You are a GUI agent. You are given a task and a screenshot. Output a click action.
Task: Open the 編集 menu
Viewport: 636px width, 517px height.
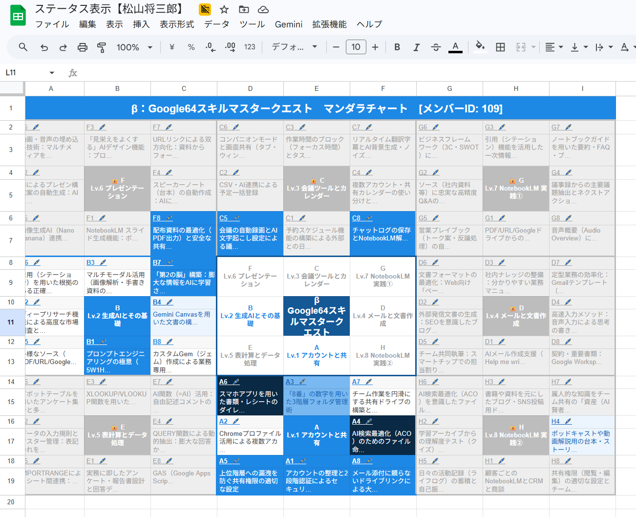click(87, 24)
